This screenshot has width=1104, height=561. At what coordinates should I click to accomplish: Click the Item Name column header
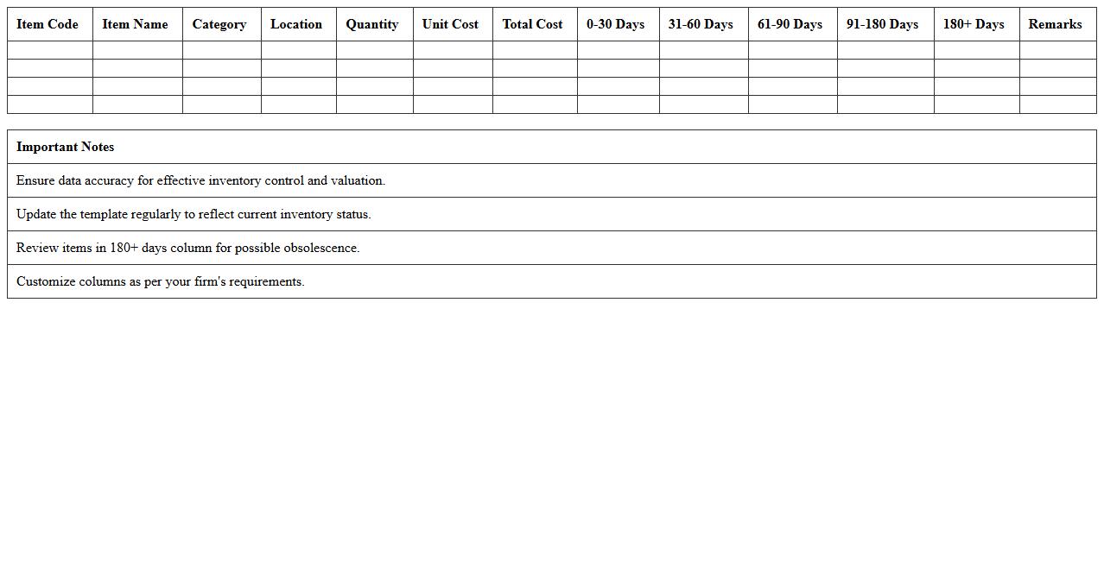(135, 24)
